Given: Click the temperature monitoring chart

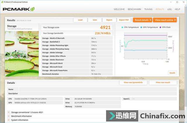Looking at the screenshot, I should tap(146, 46).
